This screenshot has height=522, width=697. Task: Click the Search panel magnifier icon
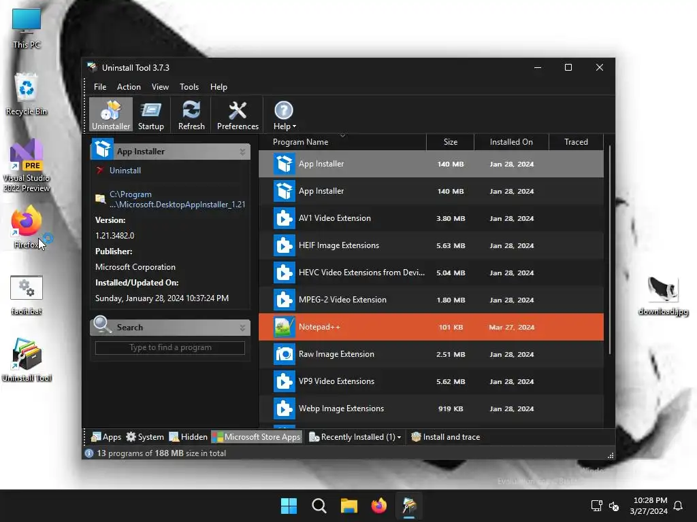102,325
